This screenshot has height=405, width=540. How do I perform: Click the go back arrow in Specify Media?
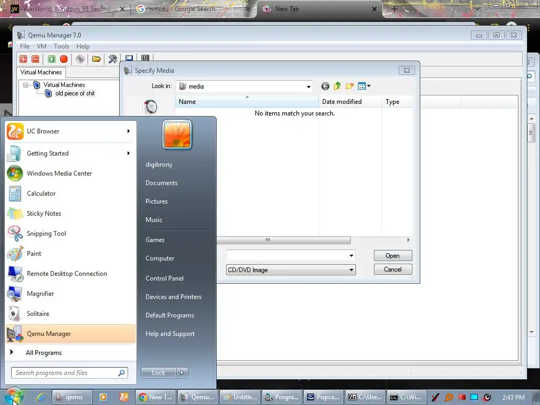[325, 86]
